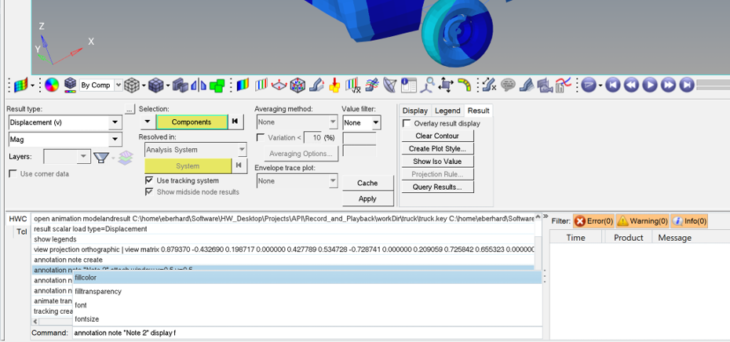Image resolution: width=730 pixels, height=342 pixels.
Task: Click the shaded cube display icon
Action: pyautogui.click(x=156, y=85)
